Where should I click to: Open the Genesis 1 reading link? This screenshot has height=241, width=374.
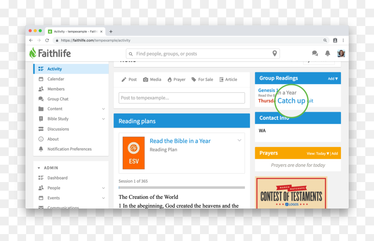[x=268, y=90]
